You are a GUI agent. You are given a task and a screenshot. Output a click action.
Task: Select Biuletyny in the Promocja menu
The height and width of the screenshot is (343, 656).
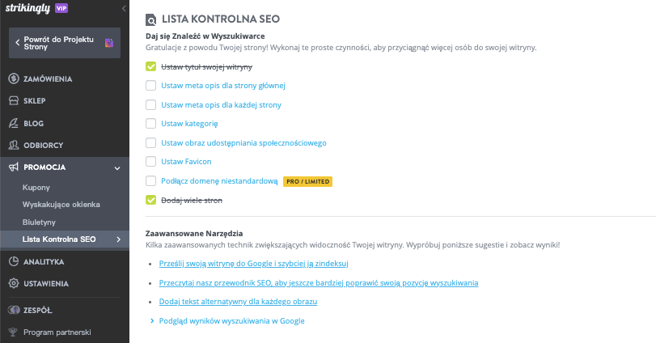coord(39,222)
